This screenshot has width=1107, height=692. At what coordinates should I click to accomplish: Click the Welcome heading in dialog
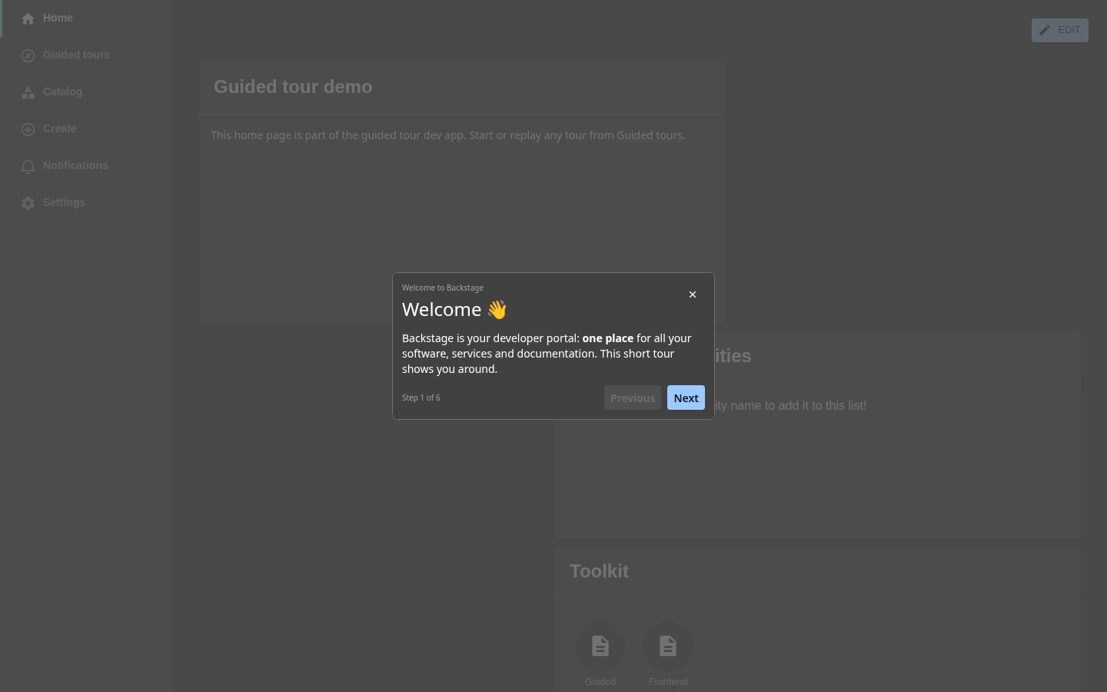click(x=454, y=309)
